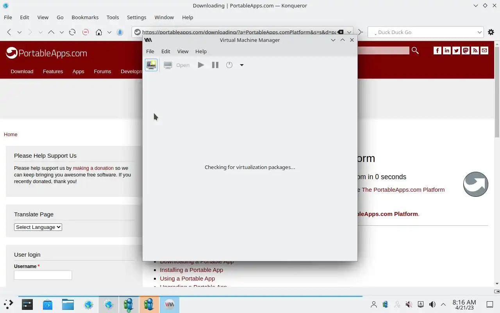Screen dimensions: 500x313
Task: Open Konqueror Settings menu
Action: pyautogui.click(x=136, y=17)
